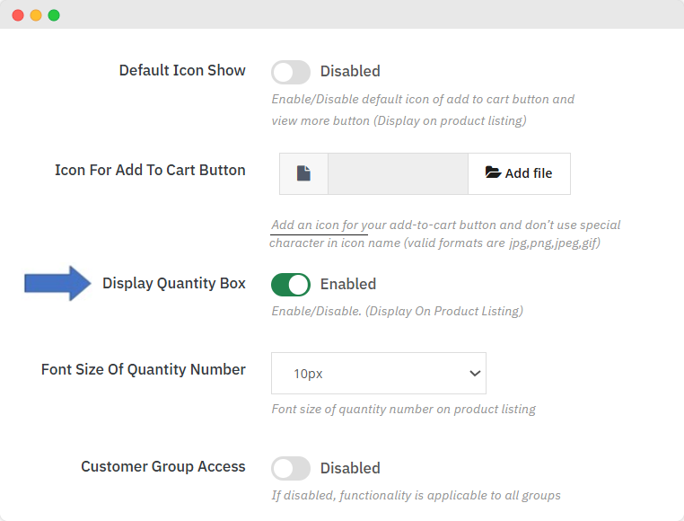Open the Font Size Of Quantity Number dropdown
This screenshot has height=521, width=684.
click(x=378, y=373)
